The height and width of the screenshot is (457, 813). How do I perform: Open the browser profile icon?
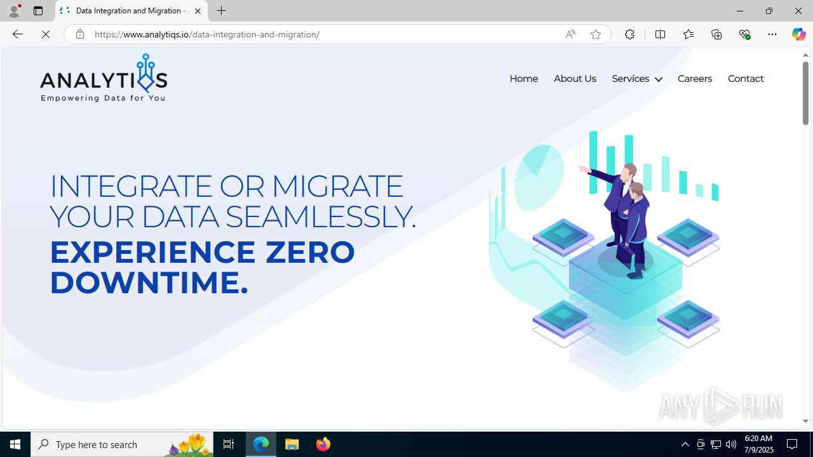[14, 11]
